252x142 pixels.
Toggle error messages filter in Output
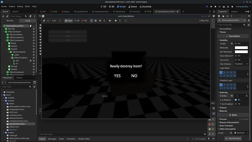point(211,124)
